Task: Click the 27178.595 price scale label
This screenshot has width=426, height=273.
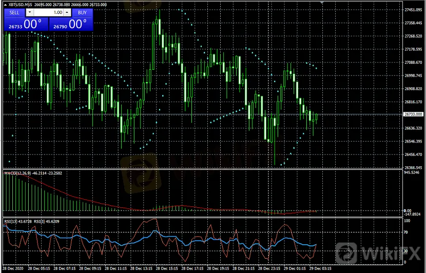Action: [414, 49]
